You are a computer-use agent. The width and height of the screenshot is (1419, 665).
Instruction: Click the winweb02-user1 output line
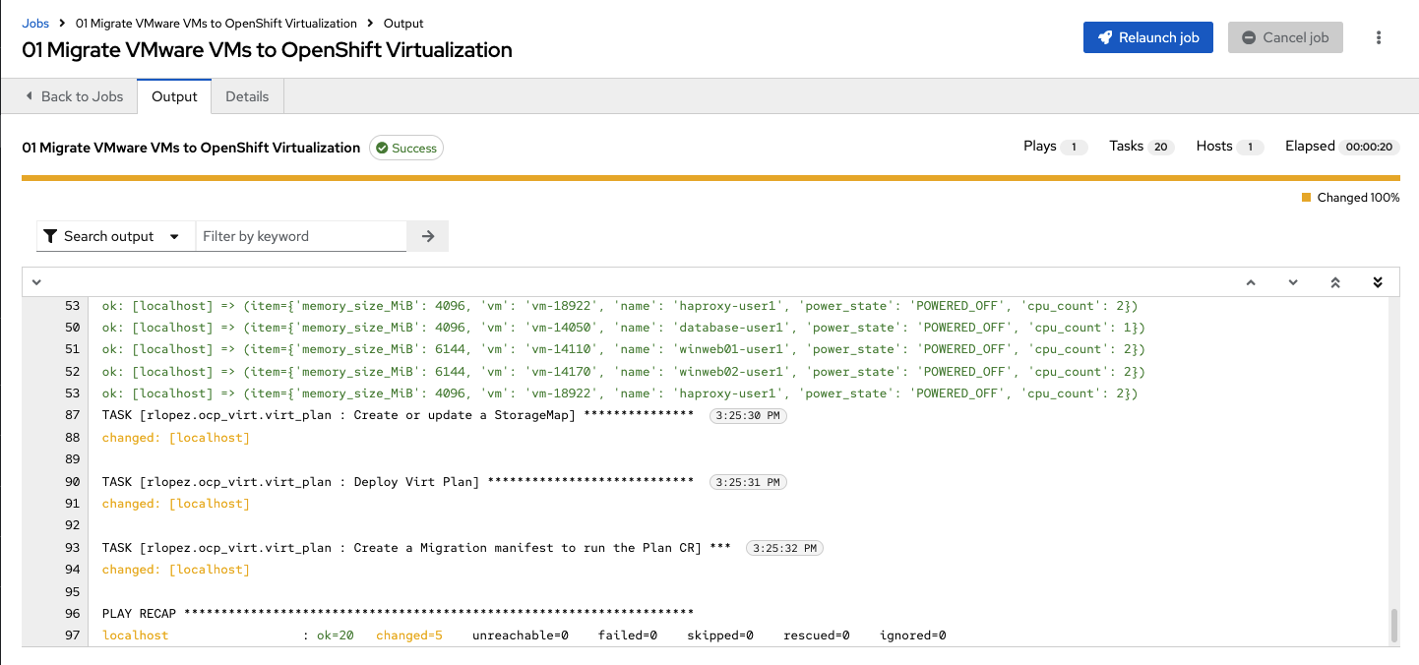[x=624, y=372]
